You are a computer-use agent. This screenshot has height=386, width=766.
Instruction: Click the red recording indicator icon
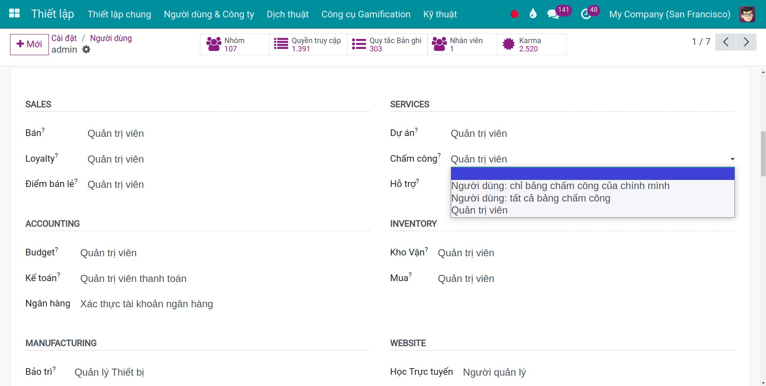(x=514, y=14)
